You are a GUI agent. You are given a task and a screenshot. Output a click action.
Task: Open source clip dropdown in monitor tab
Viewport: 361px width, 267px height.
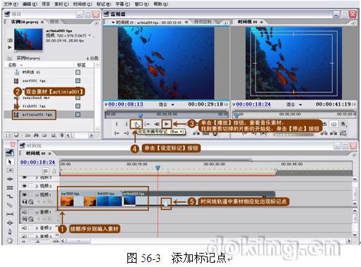113,23
